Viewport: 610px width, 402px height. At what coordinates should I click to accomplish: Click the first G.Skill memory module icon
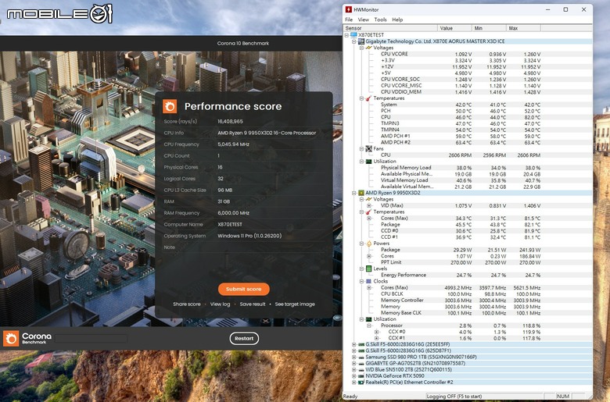click(361, 344)
